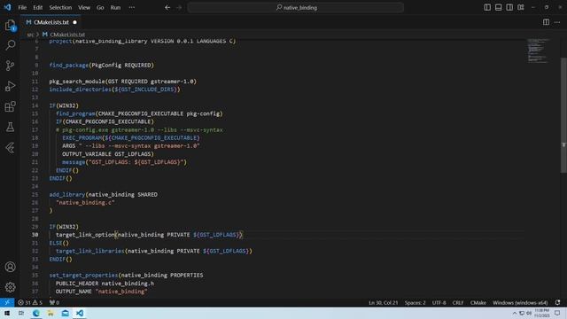
Task: Click the find_package call on line 9
Action: pos(69,65)
